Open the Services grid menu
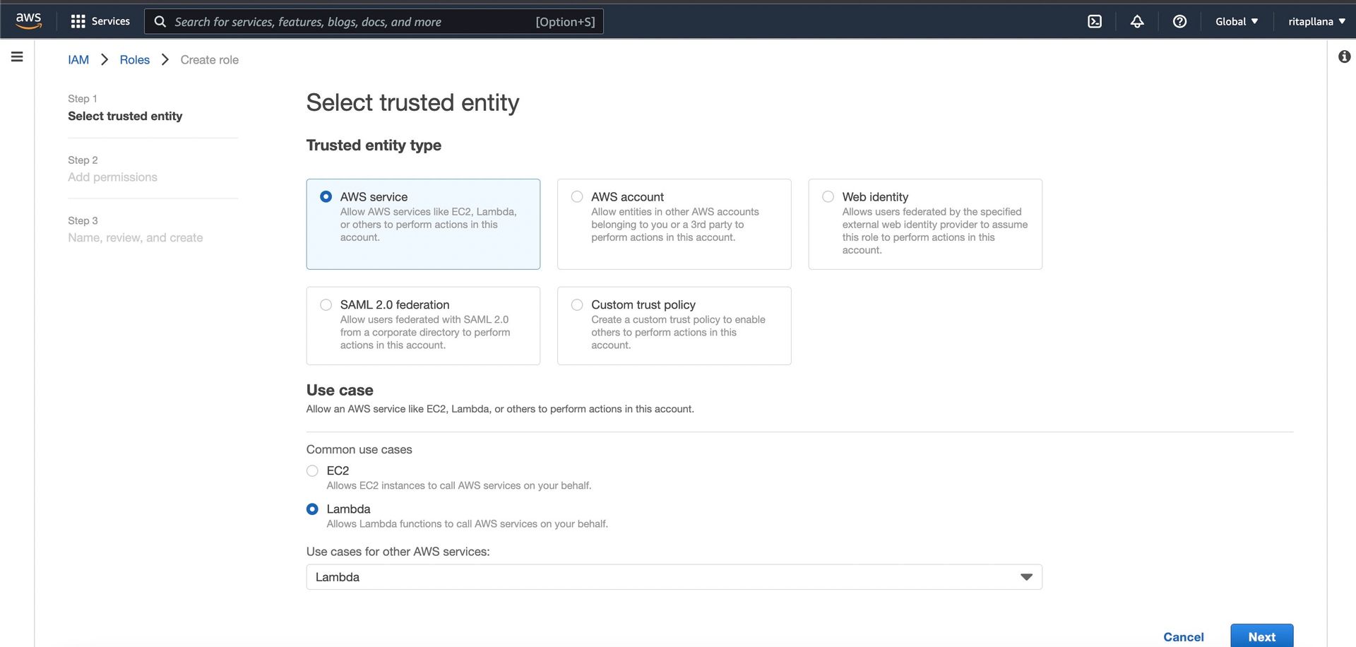 pyautogui.click(x=100, y=21)
